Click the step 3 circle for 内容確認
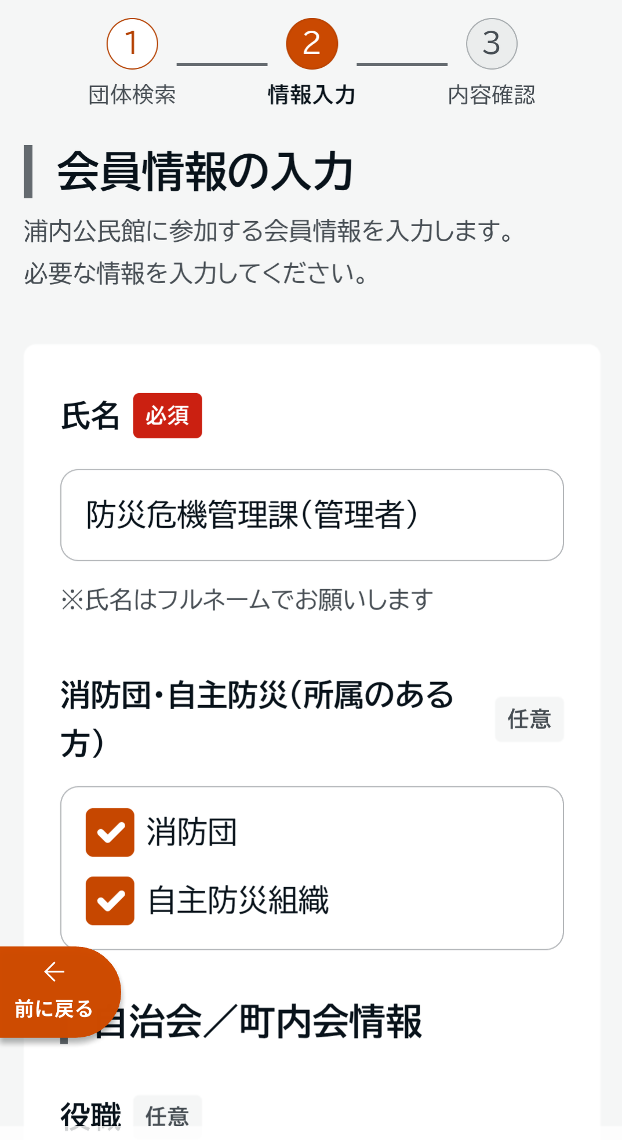Image resolution: width=622 pixels, height=1140 pixels. coord(492,43)
